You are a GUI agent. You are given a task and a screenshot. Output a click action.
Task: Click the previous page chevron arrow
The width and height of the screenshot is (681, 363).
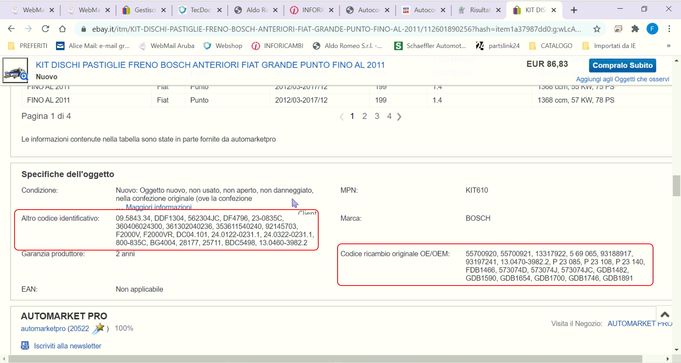341,117
